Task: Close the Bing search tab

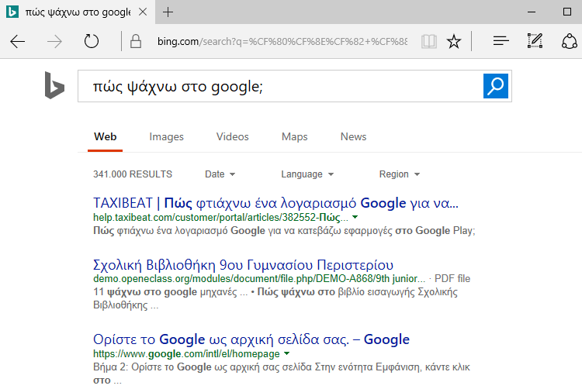Action: [143, 12]
